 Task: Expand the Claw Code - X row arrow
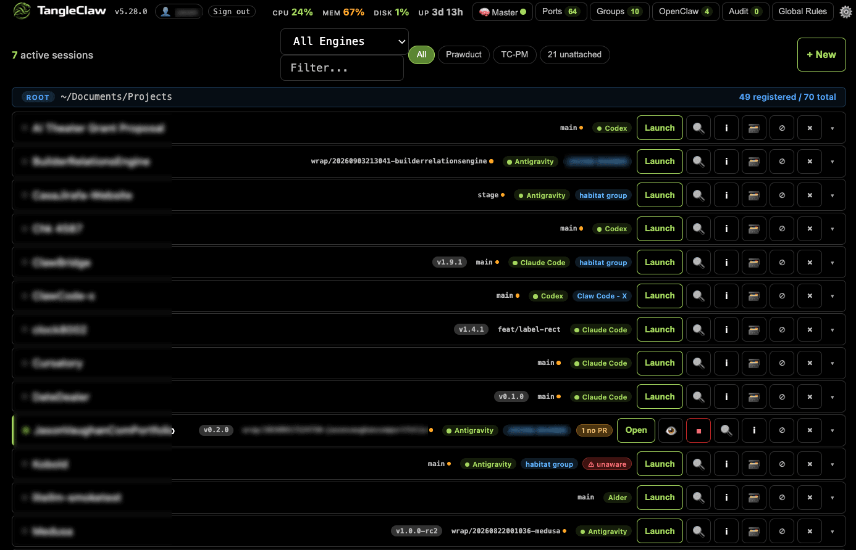(833, 296)
